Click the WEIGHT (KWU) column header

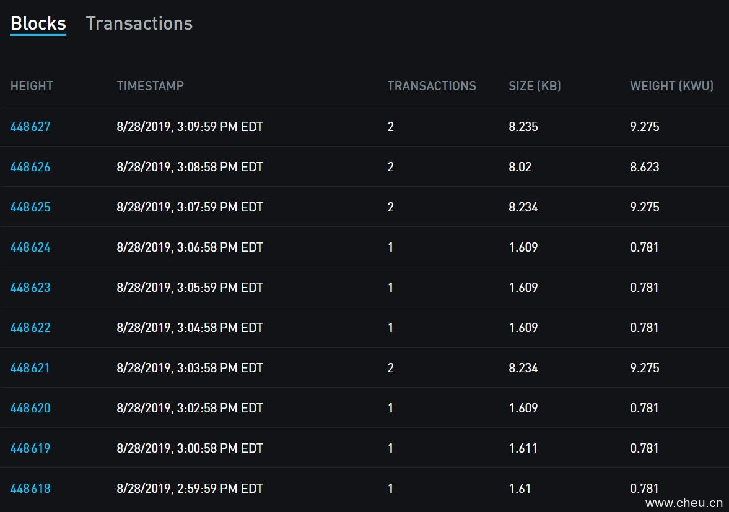[x=671, y=86]
